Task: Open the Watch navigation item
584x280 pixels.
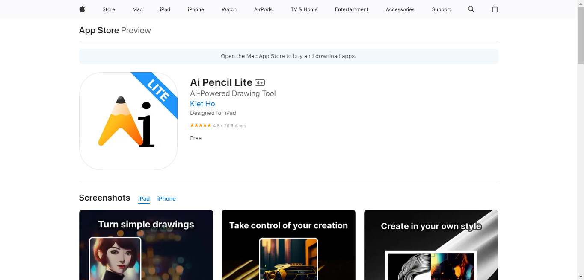Action: point(229,9)
